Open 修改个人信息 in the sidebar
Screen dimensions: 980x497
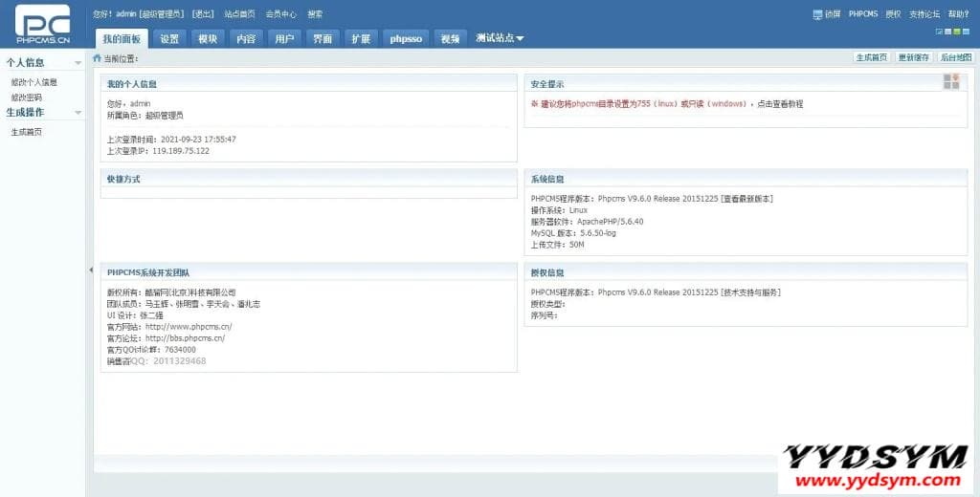[x=33, y=82]
